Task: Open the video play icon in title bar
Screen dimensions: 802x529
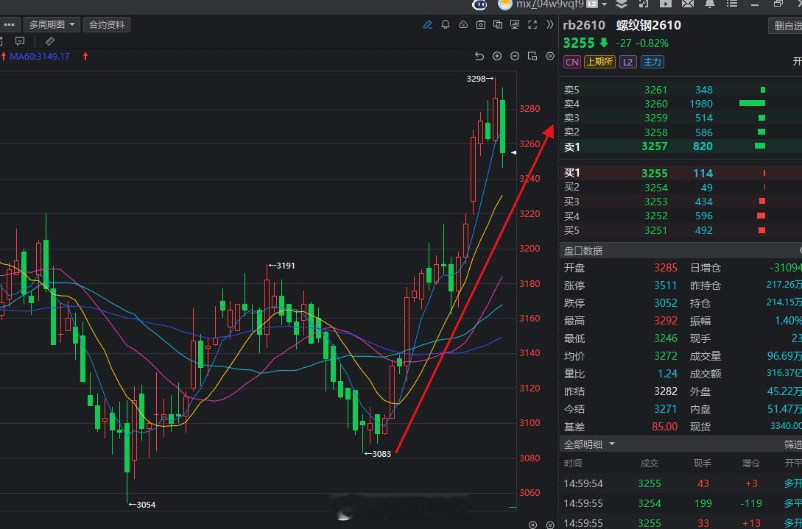Action: coord(666,4)
